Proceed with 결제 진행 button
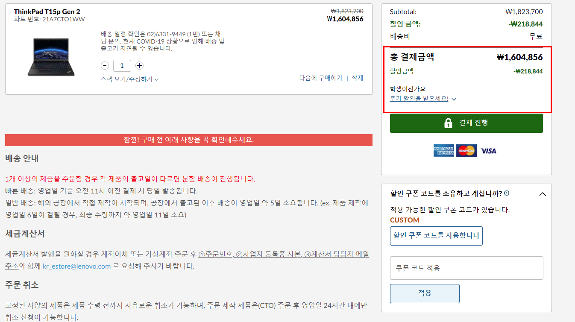The width and height of the screenshot is (575, 322). pos(466,123)
